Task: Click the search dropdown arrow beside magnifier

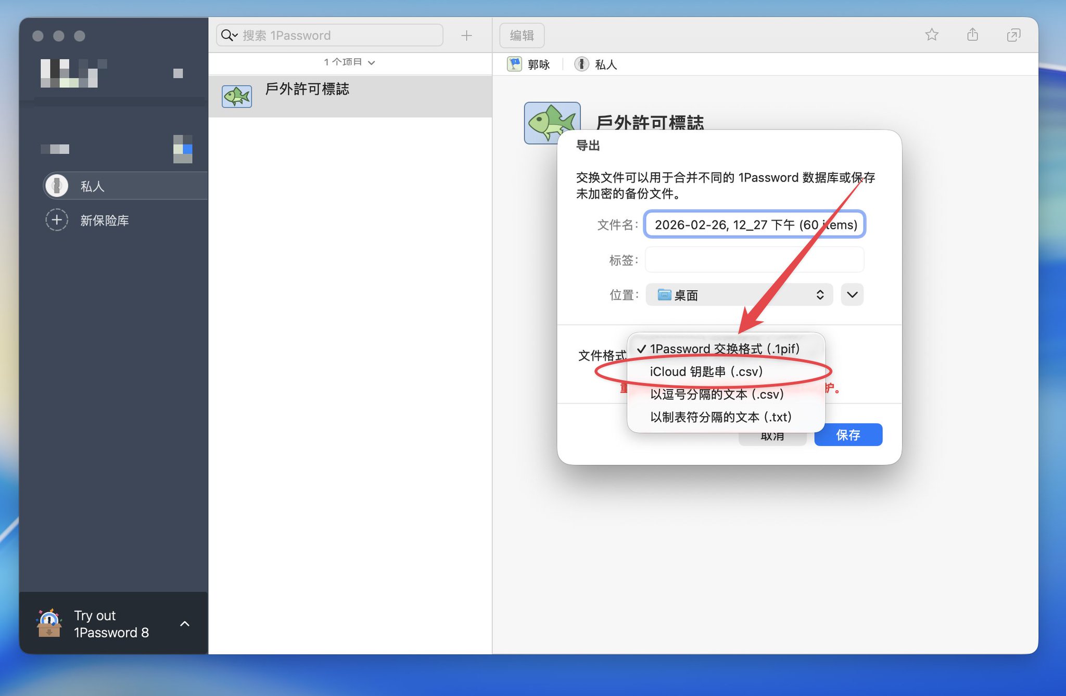Action: tap(235, 35)
